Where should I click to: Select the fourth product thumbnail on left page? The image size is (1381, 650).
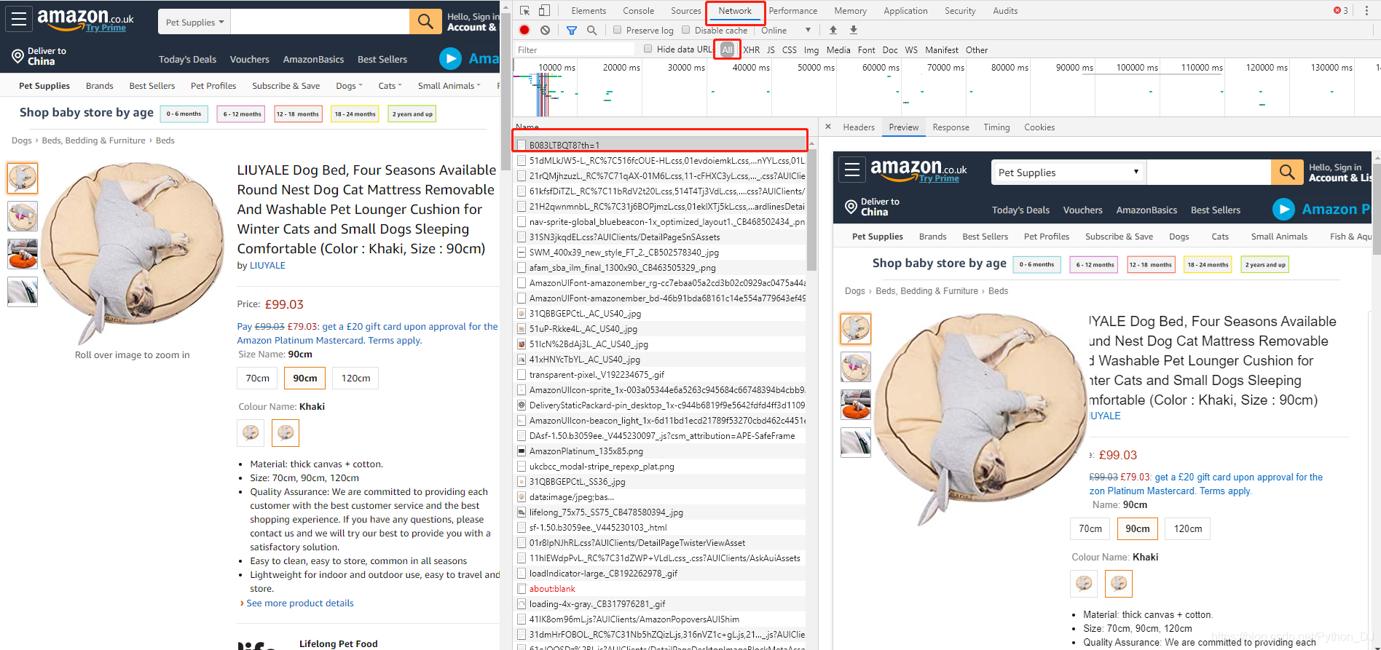[23, 292]
